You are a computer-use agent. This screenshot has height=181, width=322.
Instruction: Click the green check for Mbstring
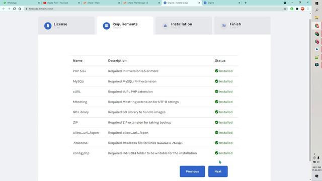click(216, 102)
